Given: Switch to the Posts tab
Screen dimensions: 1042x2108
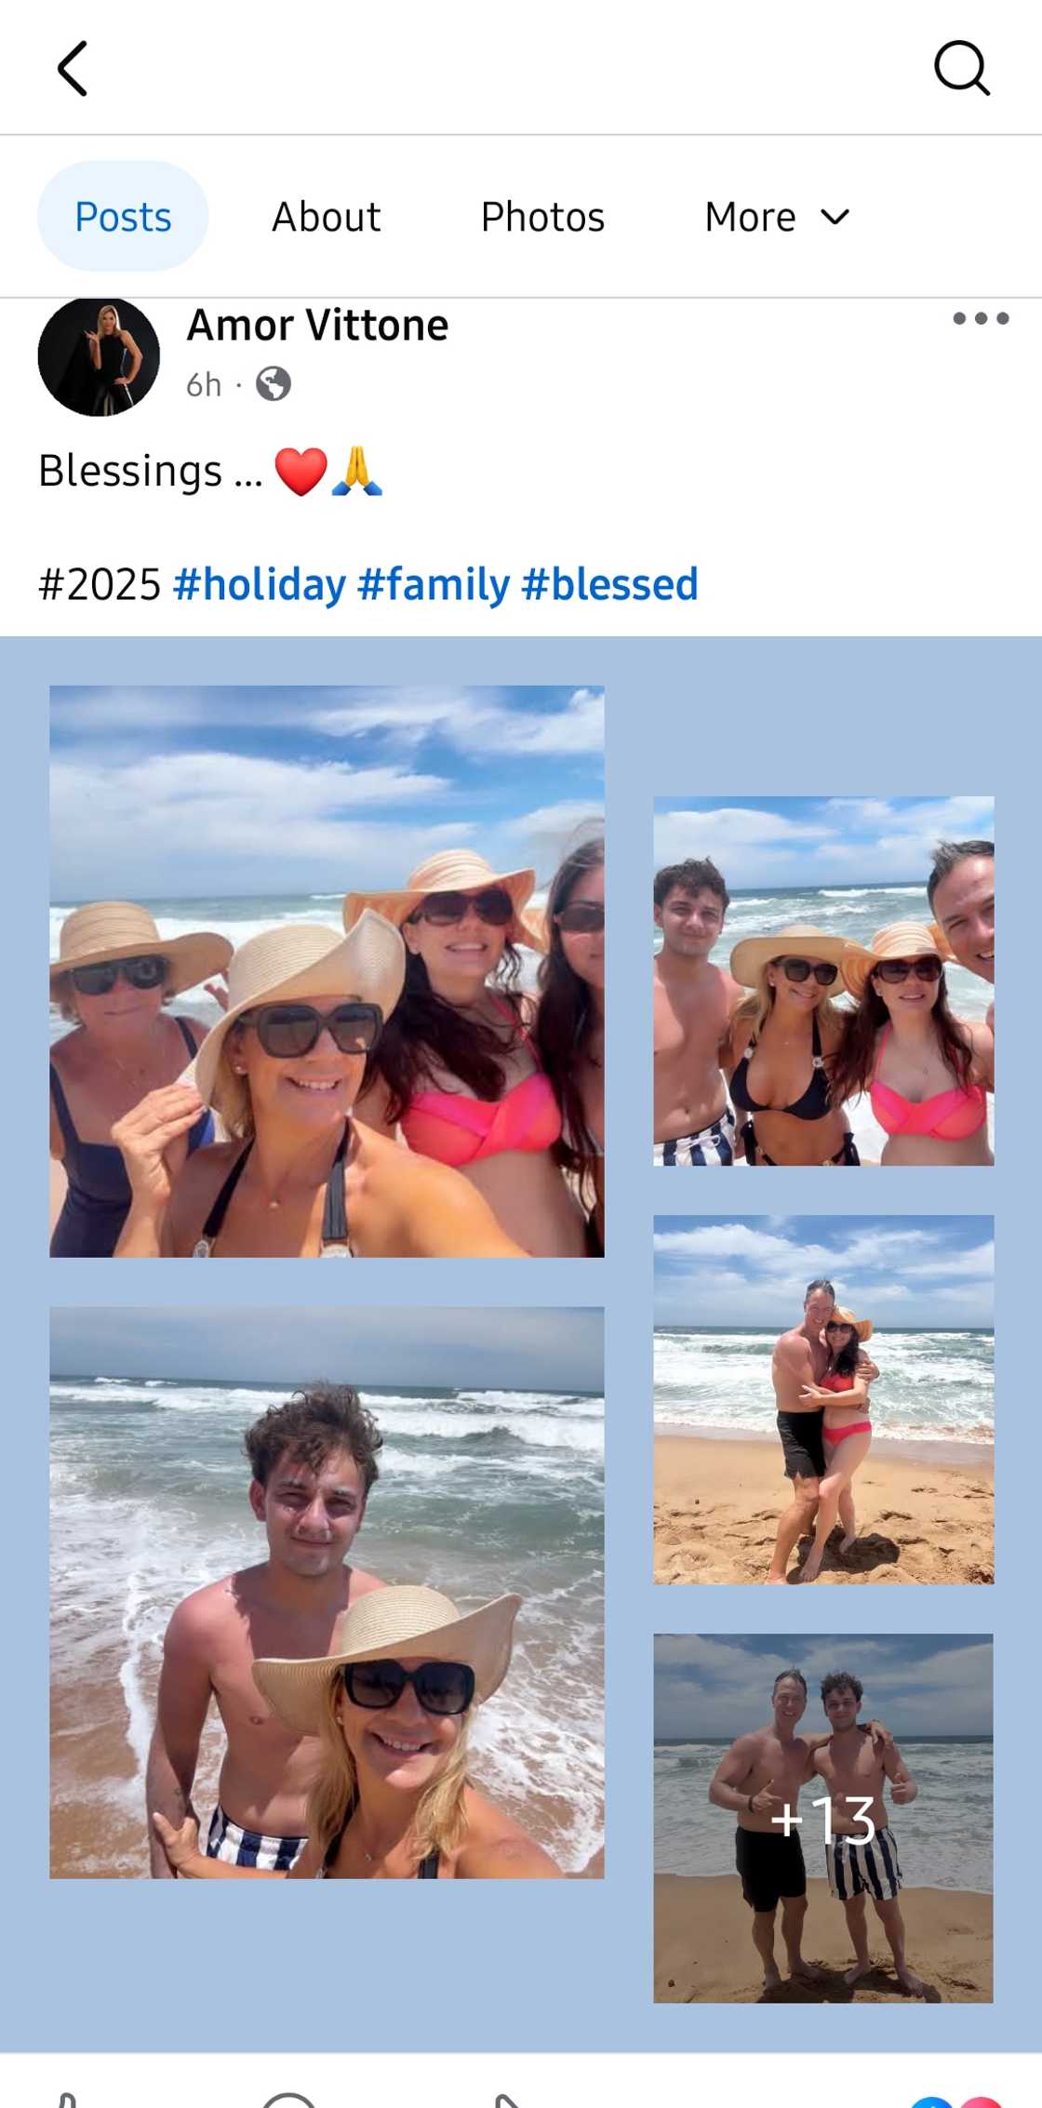Looking at the screenshot, I should pyautogui.click(x=123, y=217).
